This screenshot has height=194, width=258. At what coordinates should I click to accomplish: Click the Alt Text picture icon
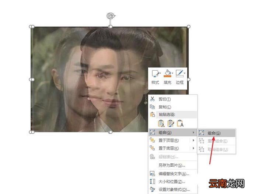[x=152, y=173]
